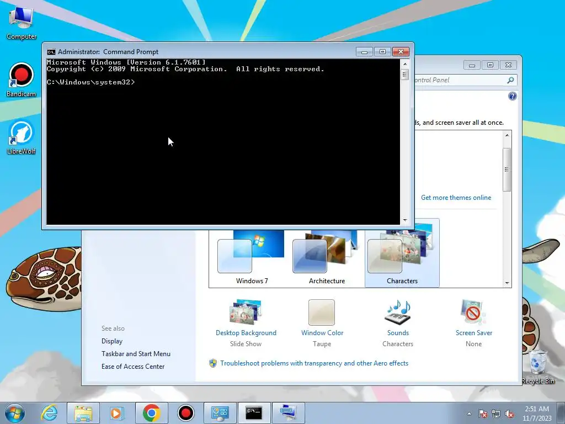Click the Command Prompt scrollbar down arrow
565x424 pixels.
point(405,220)
